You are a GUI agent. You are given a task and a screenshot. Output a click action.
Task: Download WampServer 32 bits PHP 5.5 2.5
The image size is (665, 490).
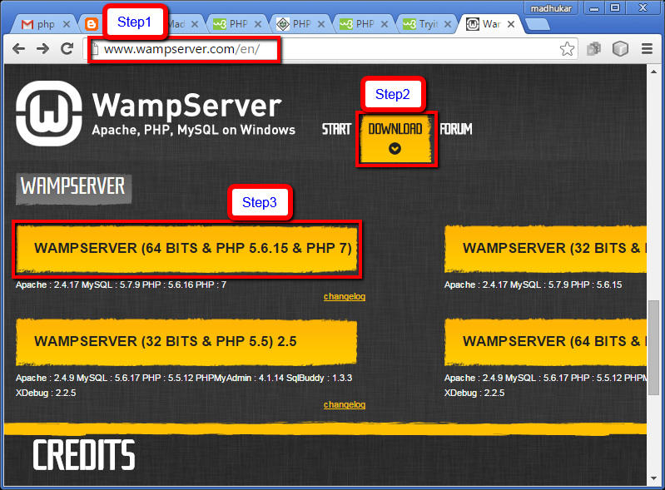[186, 342]
